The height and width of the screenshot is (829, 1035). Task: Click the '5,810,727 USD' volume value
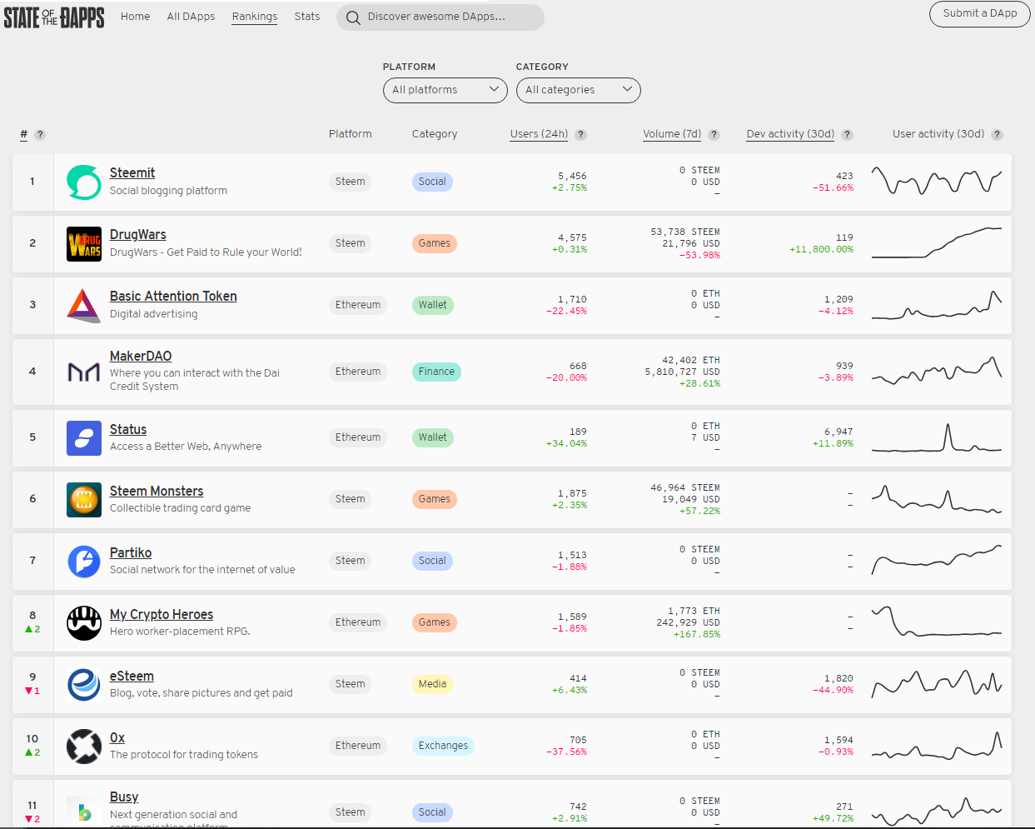682,372
